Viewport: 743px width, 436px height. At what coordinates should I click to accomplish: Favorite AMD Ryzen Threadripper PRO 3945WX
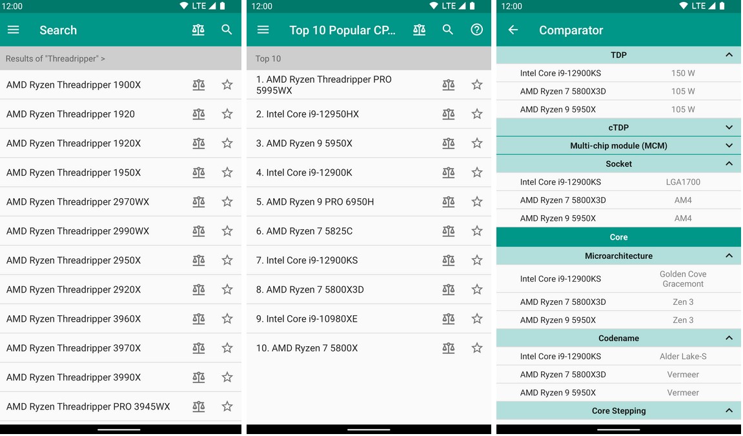(227, 407)
